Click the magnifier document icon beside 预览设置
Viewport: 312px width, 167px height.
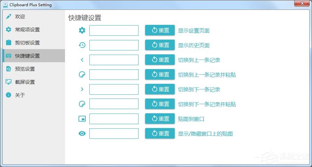point(9,69)
